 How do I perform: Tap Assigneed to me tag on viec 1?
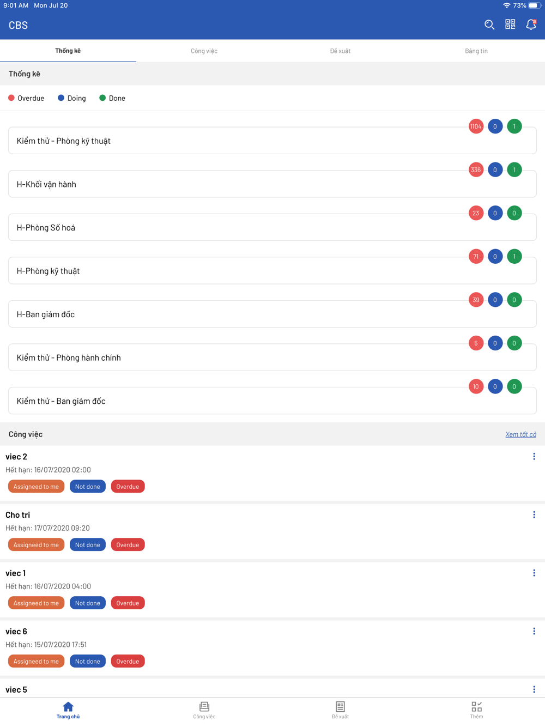tap(36, 603)
